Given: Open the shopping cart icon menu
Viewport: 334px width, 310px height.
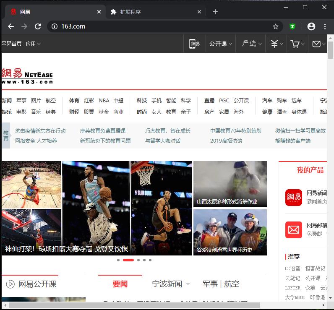Looking at the screenshot, I should (x=297, y=44).
